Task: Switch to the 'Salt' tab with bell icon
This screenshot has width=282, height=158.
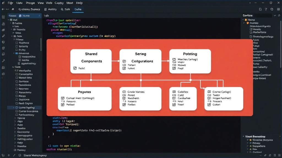Action: pyautogui.click(x=66, y=9)
